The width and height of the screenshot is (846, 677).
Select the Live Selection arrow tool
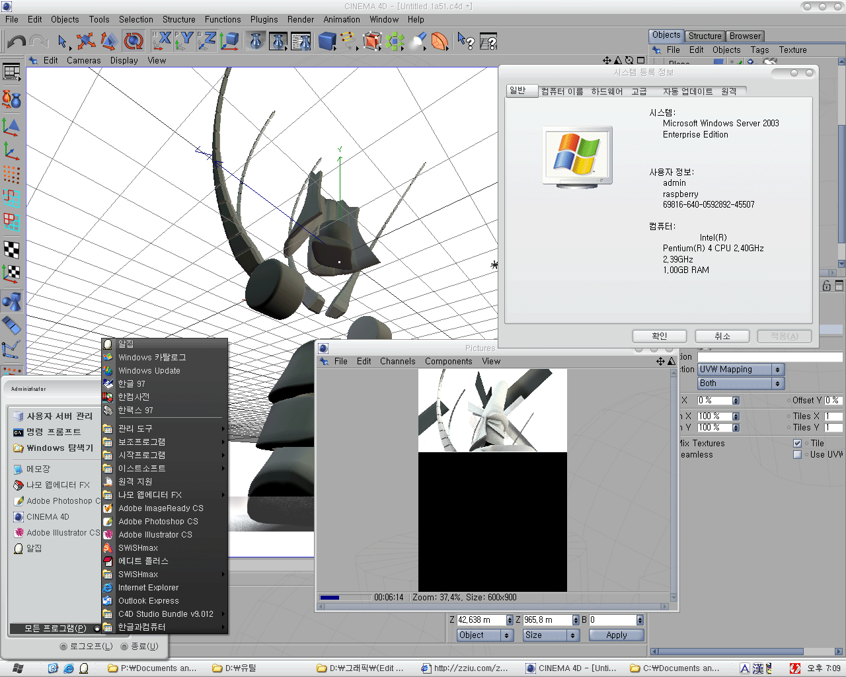point(63,42)
